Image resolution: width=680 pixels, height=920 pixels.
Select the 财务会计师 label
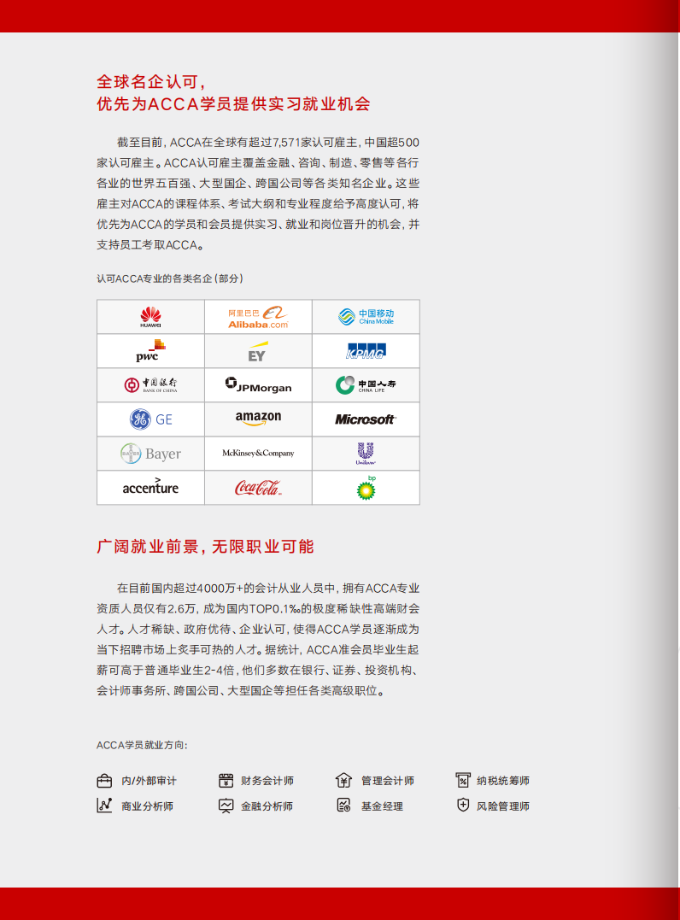267,781
